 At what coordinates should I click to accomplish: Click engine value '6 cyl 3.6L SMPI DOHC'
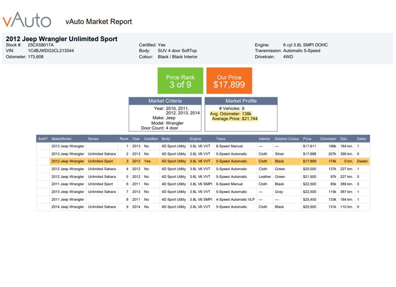(305, 45)
